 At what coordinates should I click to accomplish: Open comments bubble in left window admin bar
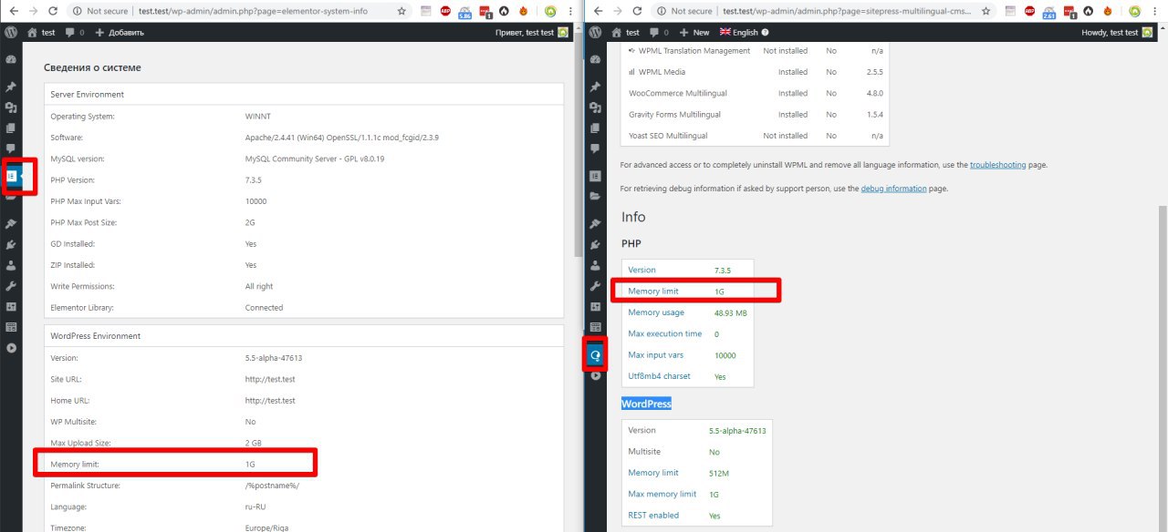[75, 32]
